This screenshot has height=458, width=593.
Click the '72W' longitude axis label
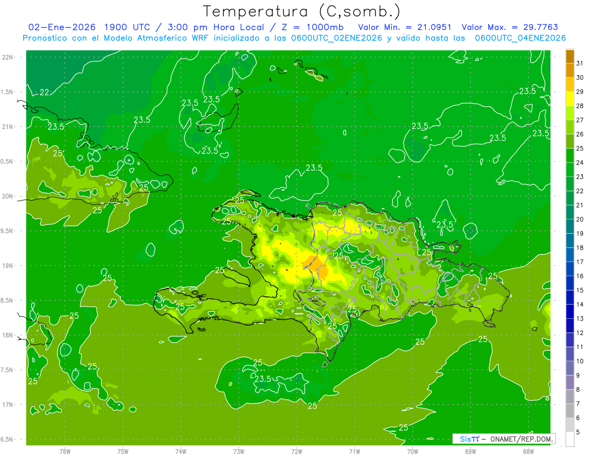click(x=296, y=451)
